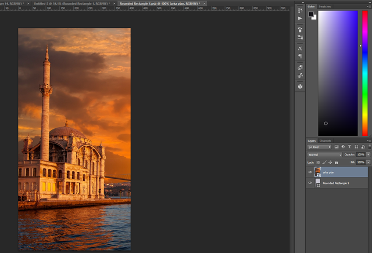The image size is (372, 253).
Task: Switch to Untitled-2 document tab
Action: click(x=72, y=3)
